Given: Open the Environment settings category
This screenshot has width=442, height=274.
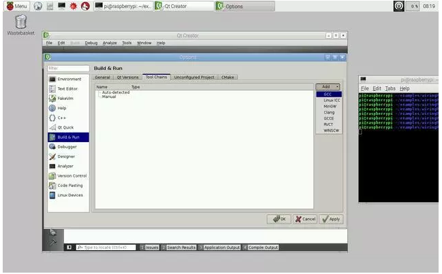Looking at the screenshot, I should tap(68, 79).
